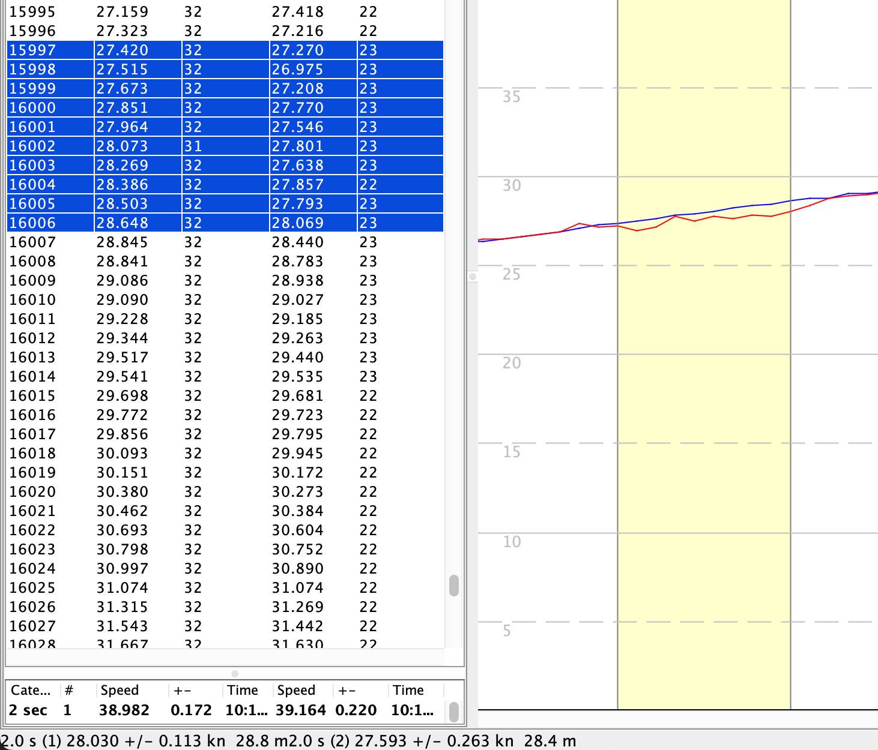Click the first +- column header
This screenshot has height=750, width=878.
pos(183,690)
